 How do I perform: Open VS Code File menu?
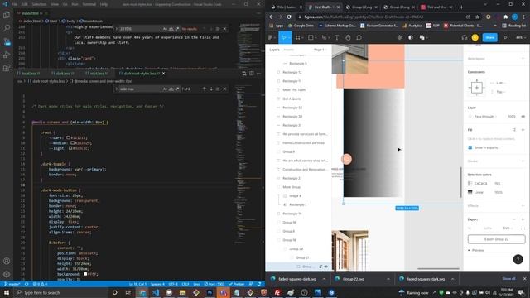[15, 4]
